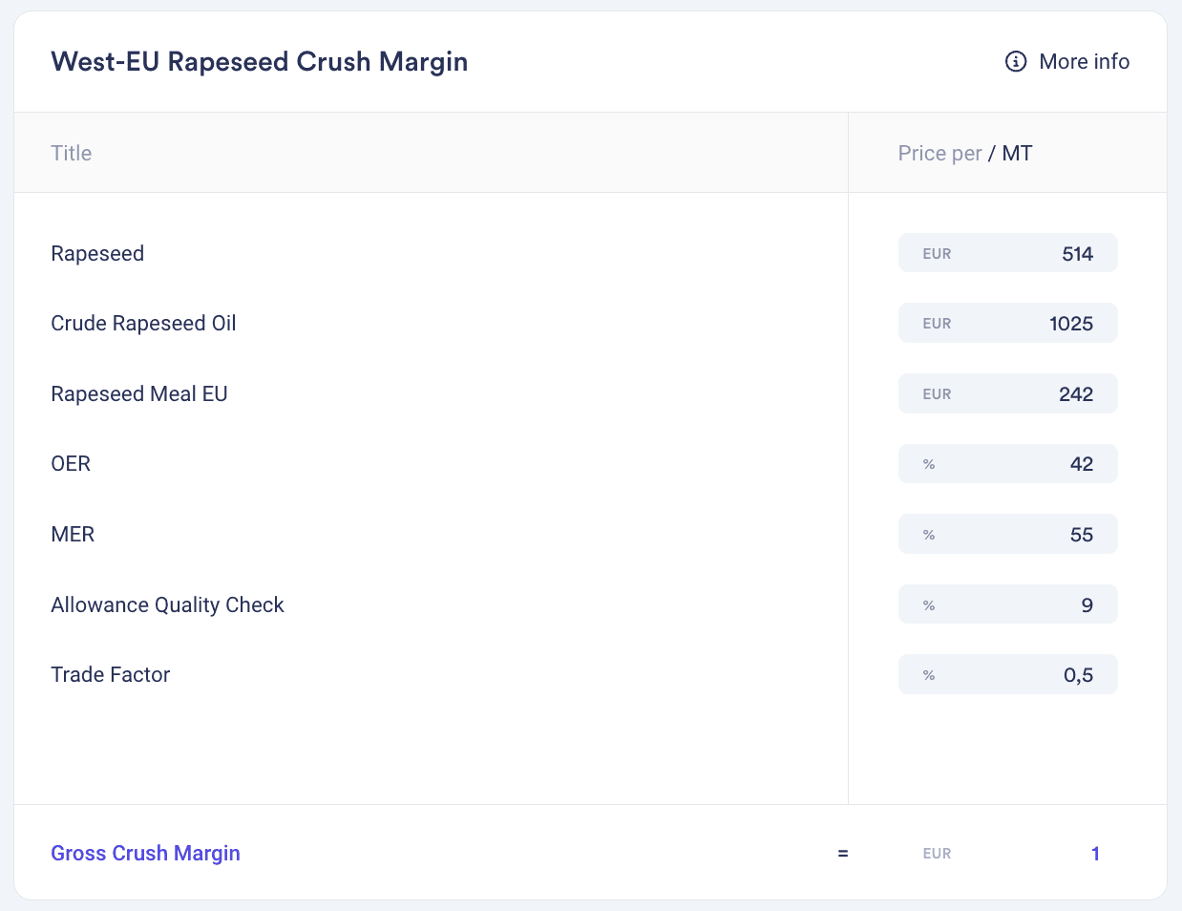Focus the MER percentage field
1182x911 pixels.
[x=1008, y=534]
